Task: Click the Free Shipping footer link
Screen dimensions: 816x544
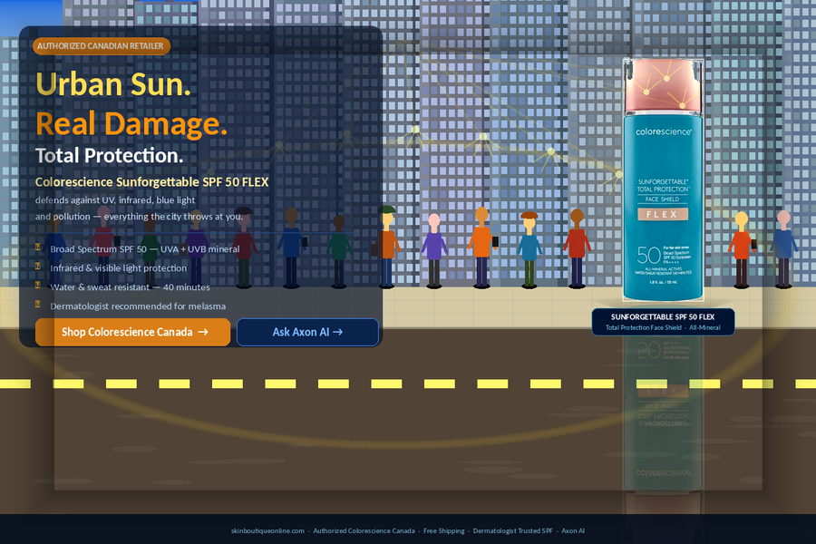Action: pos(444,531)
